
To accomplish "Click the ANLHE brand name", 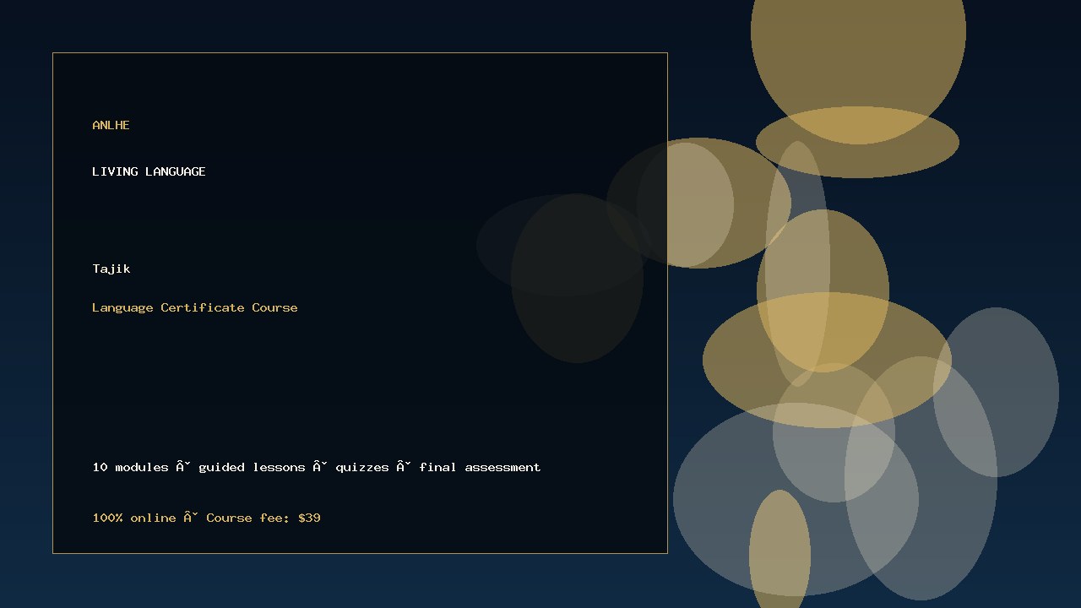I will pos(111,125).
